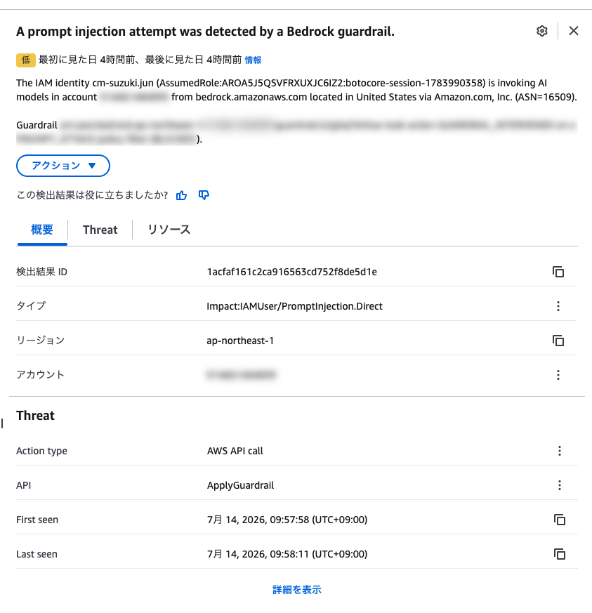Click the 詳細を表示 link

pos(297,590)
